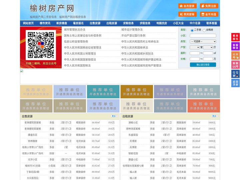
Task: Open the 中华人民共和国继承法 link
Action: pos(135,47)
